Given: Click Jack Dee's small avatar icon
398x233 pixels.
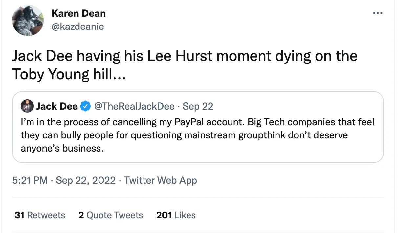Looking at the screenshot, I should 27,106.
